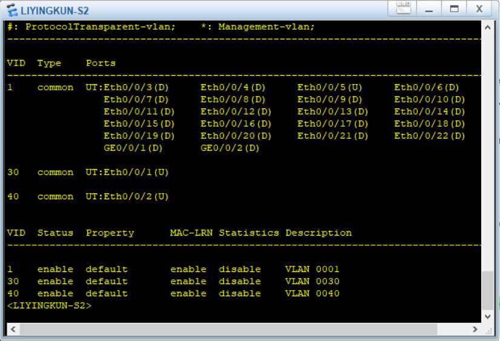Click port 'Eth0/0/15(D)' entry

point(139,124)
